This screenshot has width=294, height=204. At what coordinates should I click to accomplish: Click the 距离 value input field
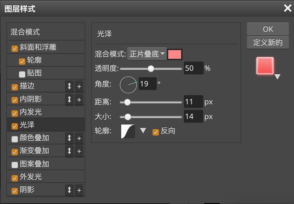193,102
